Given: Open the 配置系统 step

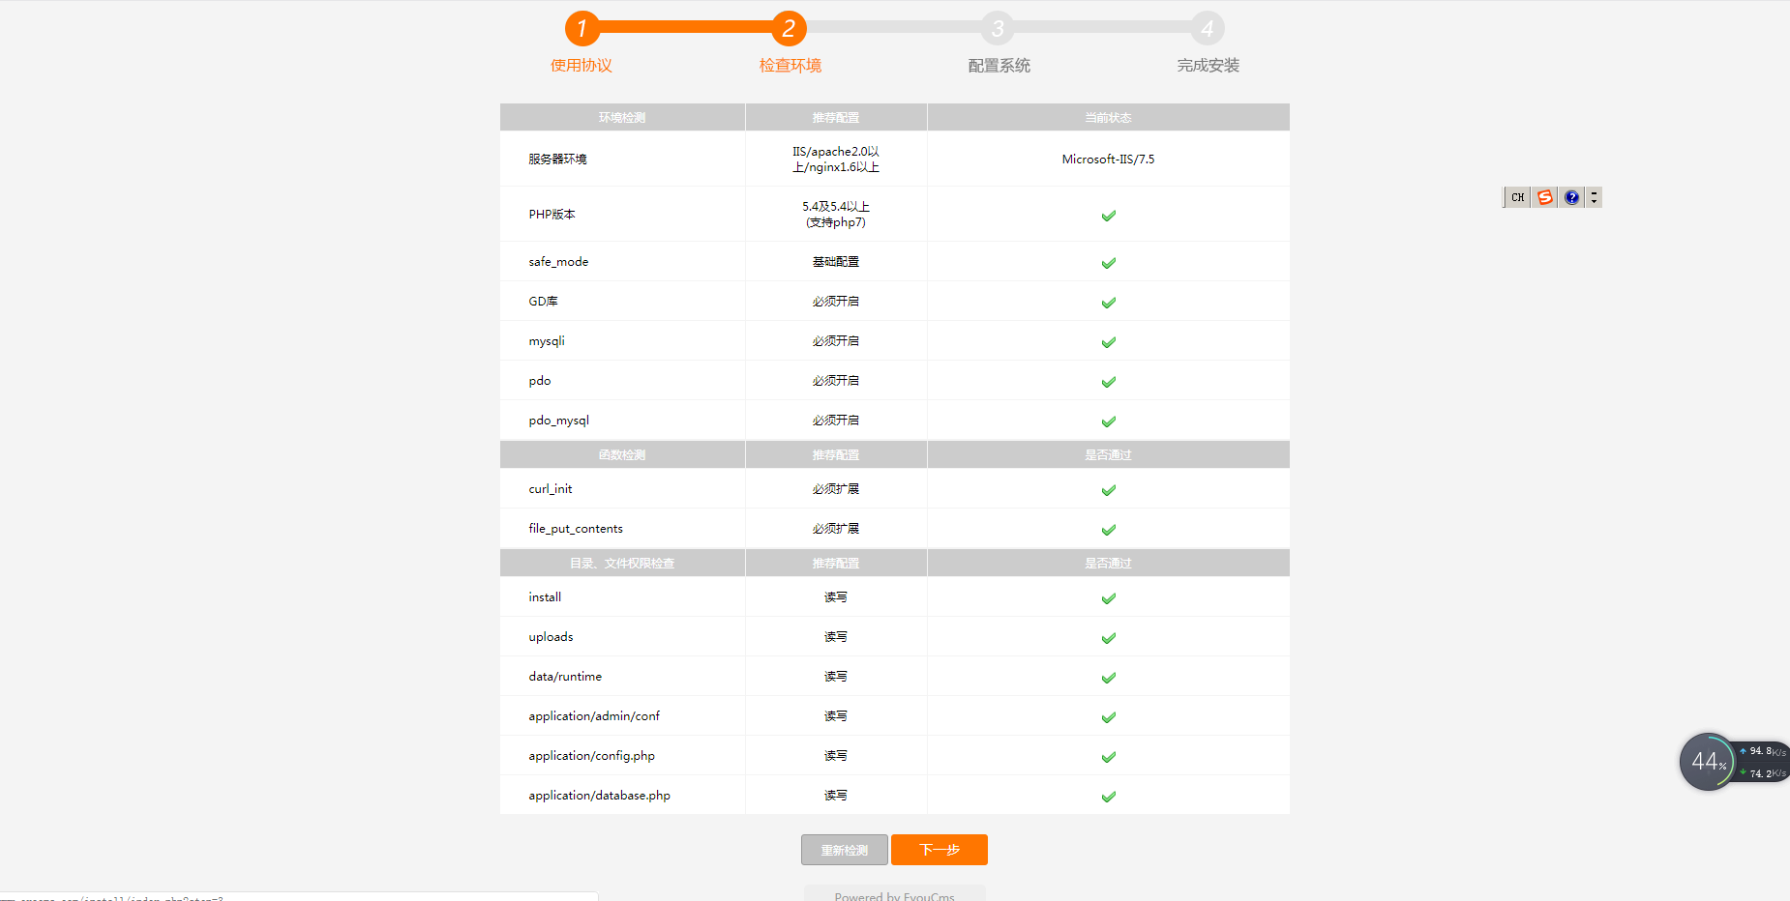Looking at the screenshot, I should coord(999,65).
